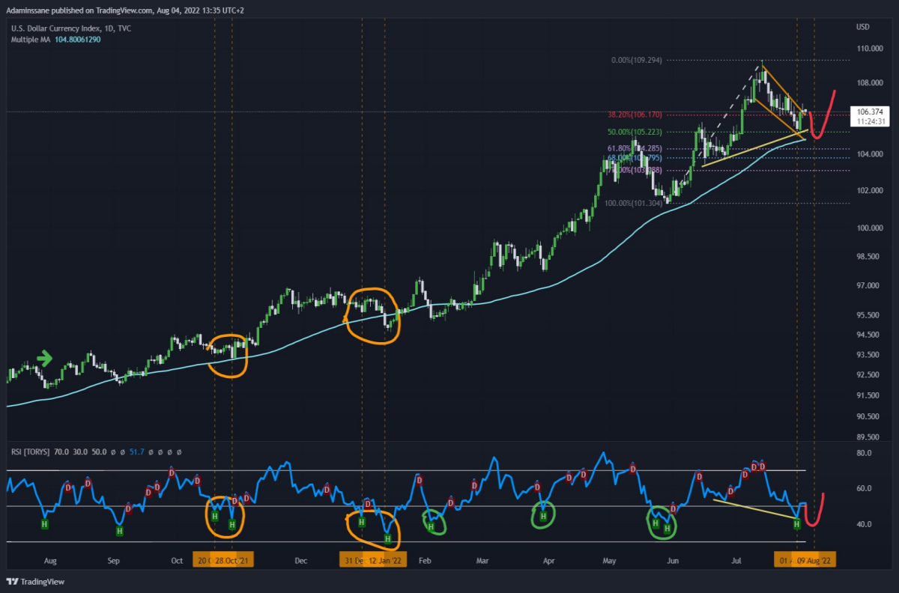The width and height of the screenshot is (899, 593).
Task: Select the orange circle around January 2022 candles
Action: [374, 314]
